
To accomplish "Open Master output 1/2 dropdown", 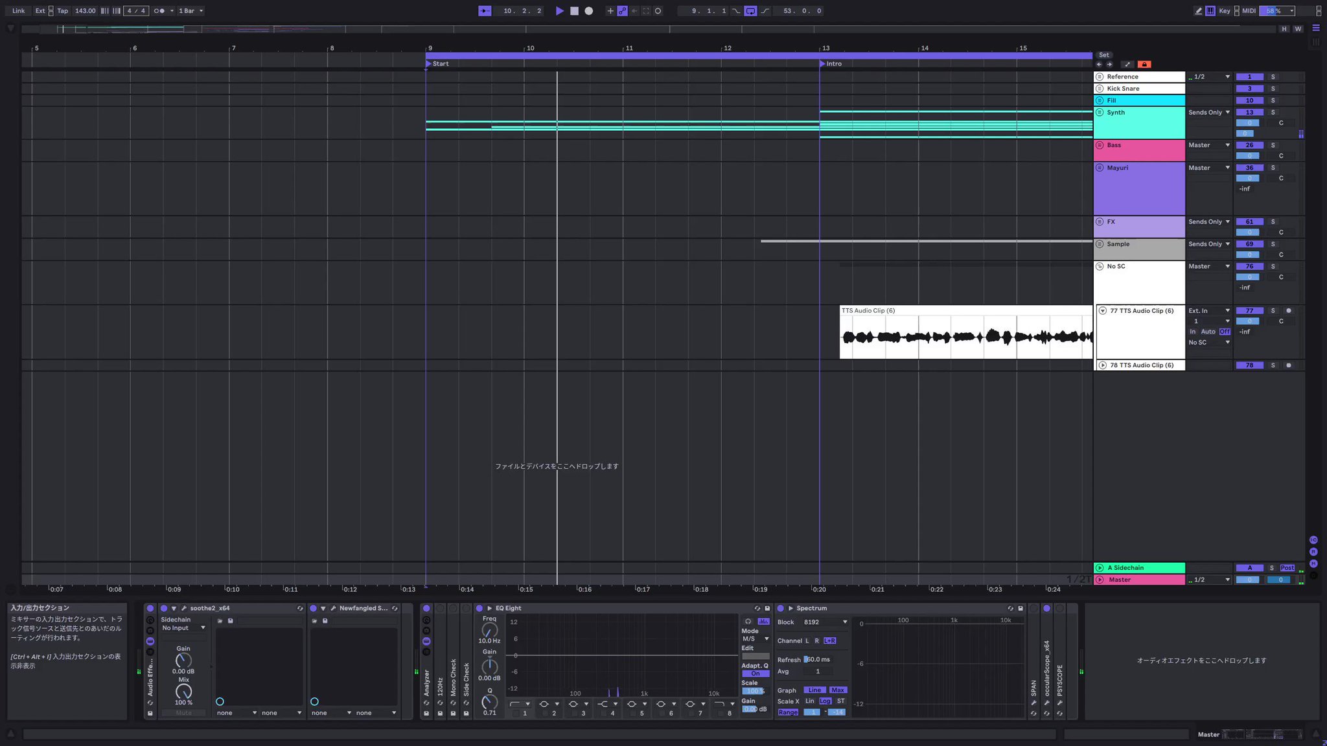I will tap(1209, 580).
